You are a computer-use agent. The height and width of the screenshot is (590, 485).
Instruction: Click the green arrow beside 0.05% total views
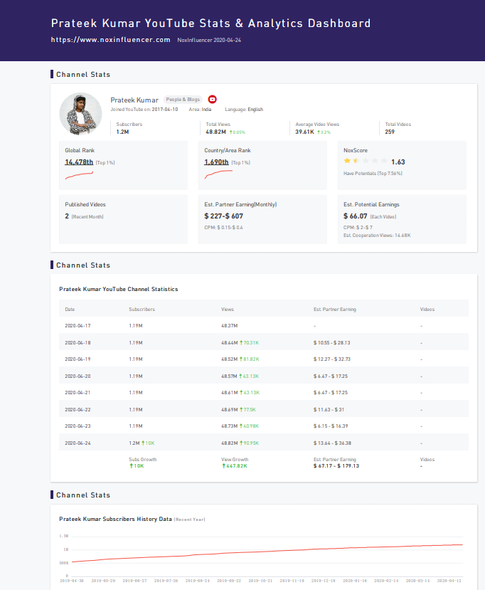(231, 132)
